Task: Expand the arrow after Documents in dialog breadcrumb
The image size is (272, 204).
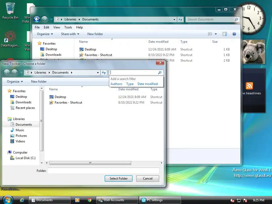Action: tap(71, 73)
